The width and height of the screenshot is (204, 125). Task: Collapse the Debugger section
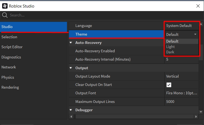71,110
